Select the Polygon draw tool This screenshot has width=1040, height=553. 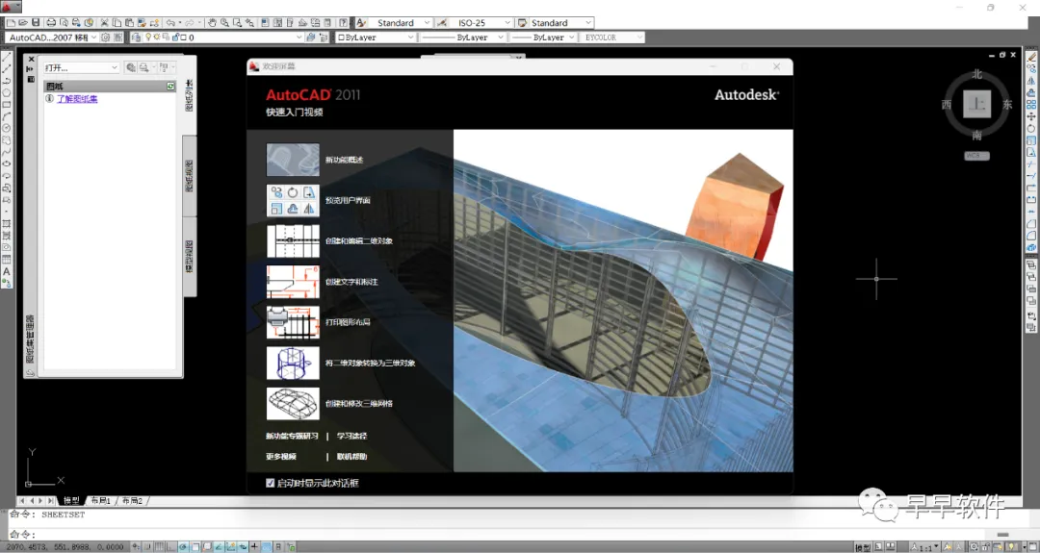coord(7,92)
